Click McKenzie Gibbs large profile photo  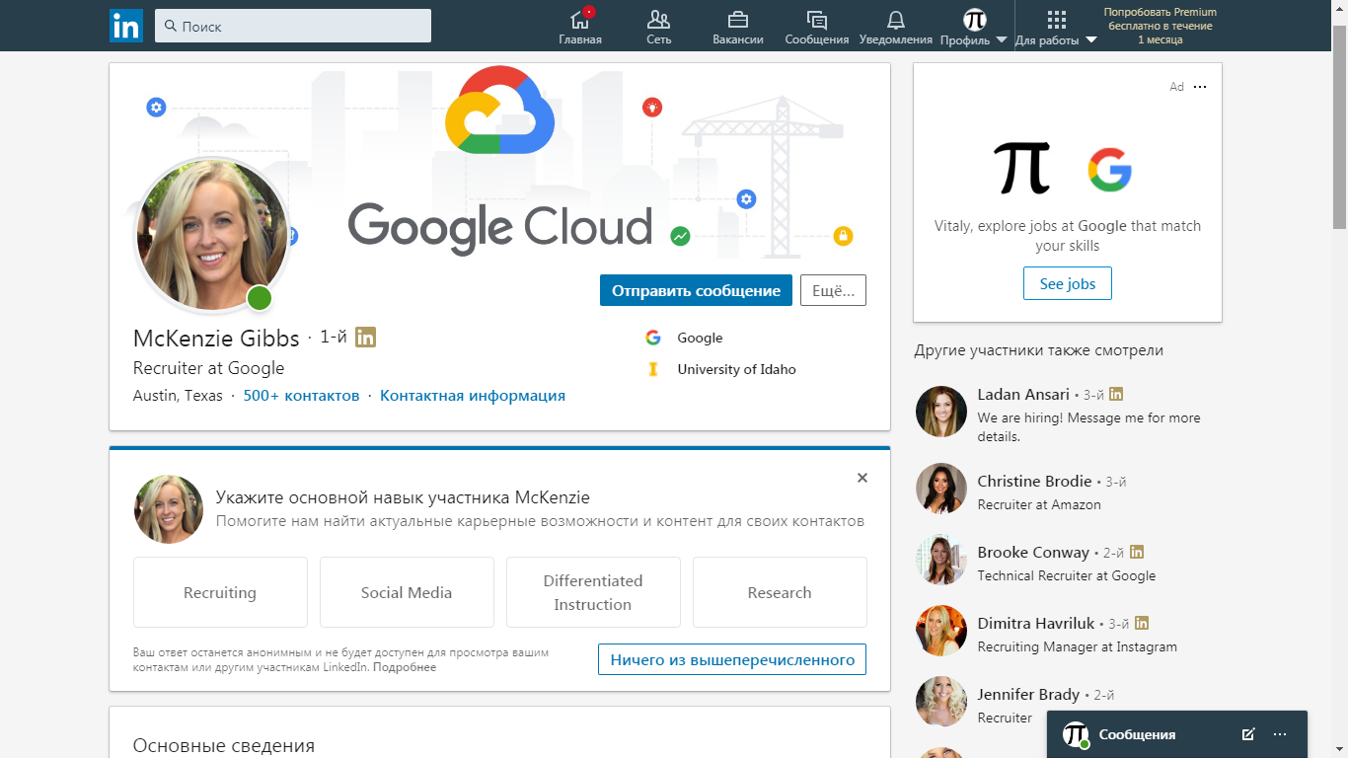[x=212, y=235]
